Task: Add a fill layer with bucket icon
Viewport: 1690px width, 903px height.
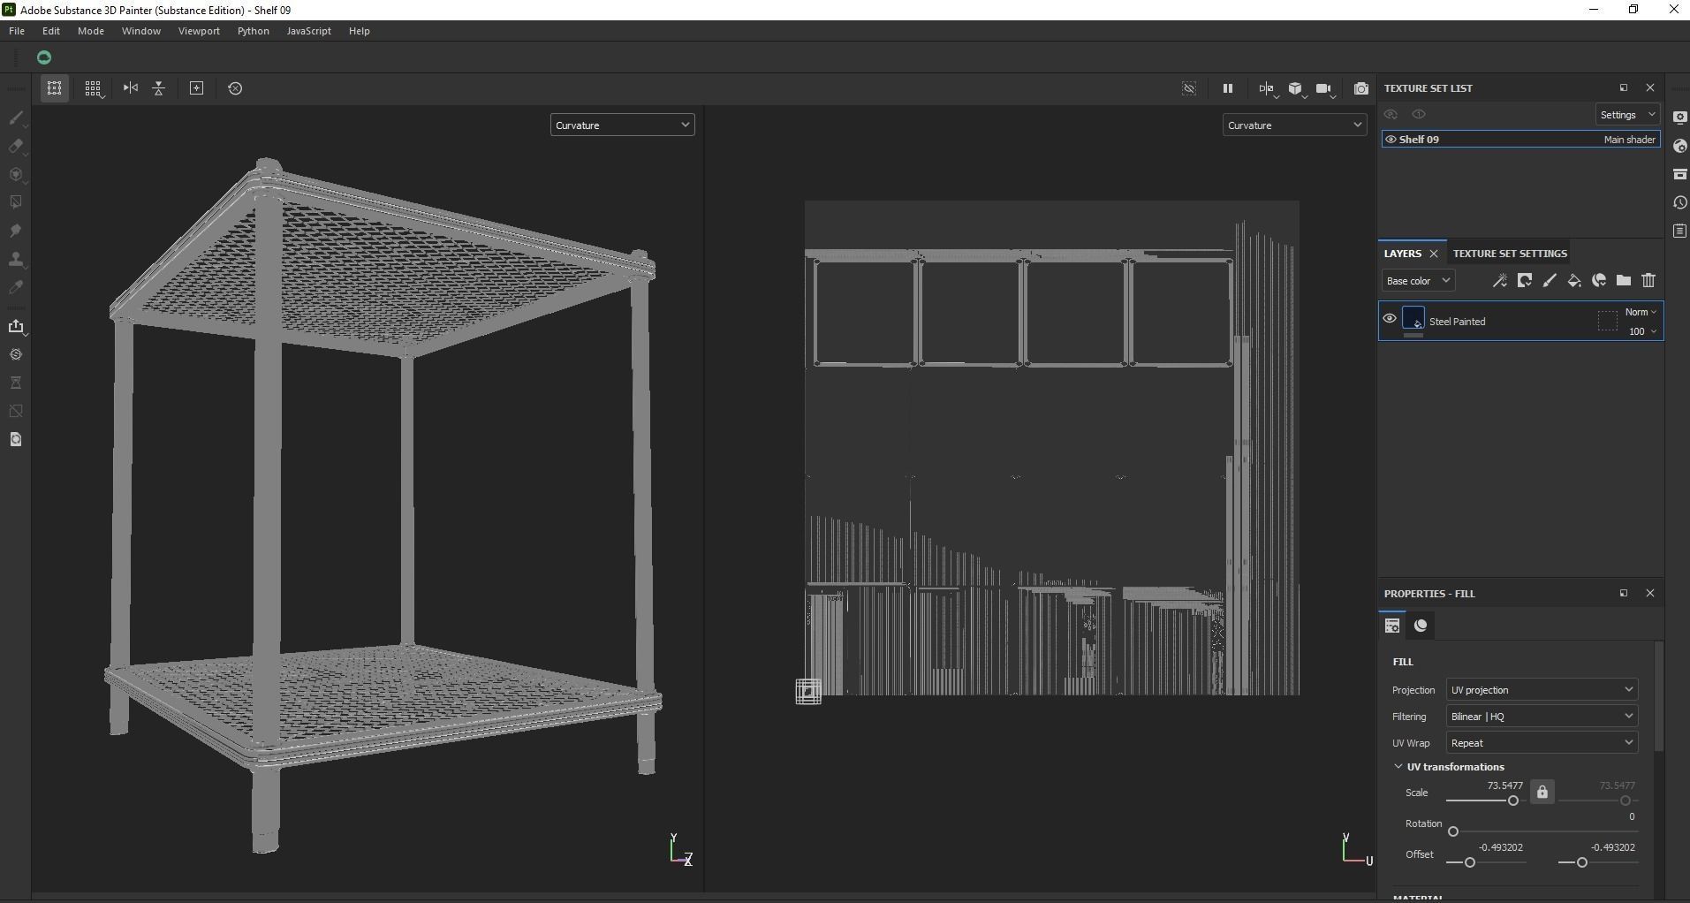Action: (1574, 281)
